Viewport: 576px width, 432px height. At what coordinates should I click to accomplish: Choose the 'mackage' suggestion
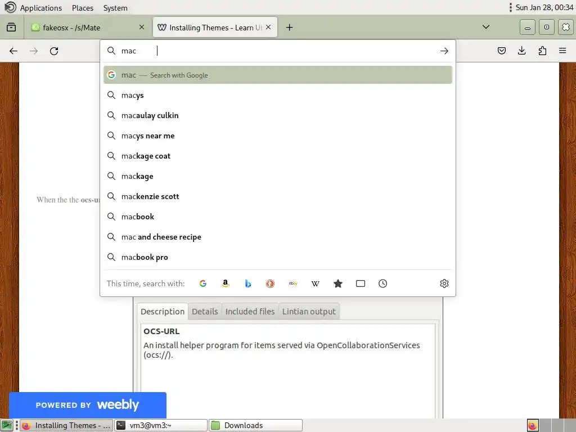pyautogui.click(x=278, y=176)
